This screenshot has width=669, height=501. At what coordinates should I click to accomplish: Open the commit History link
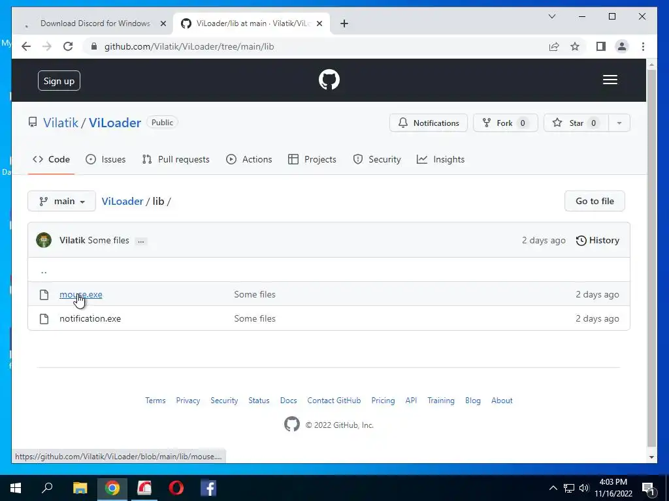[597, 240]
